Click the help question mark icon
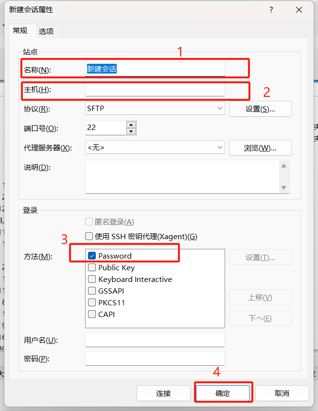This screenshot has width=318, height=411. 271,10
